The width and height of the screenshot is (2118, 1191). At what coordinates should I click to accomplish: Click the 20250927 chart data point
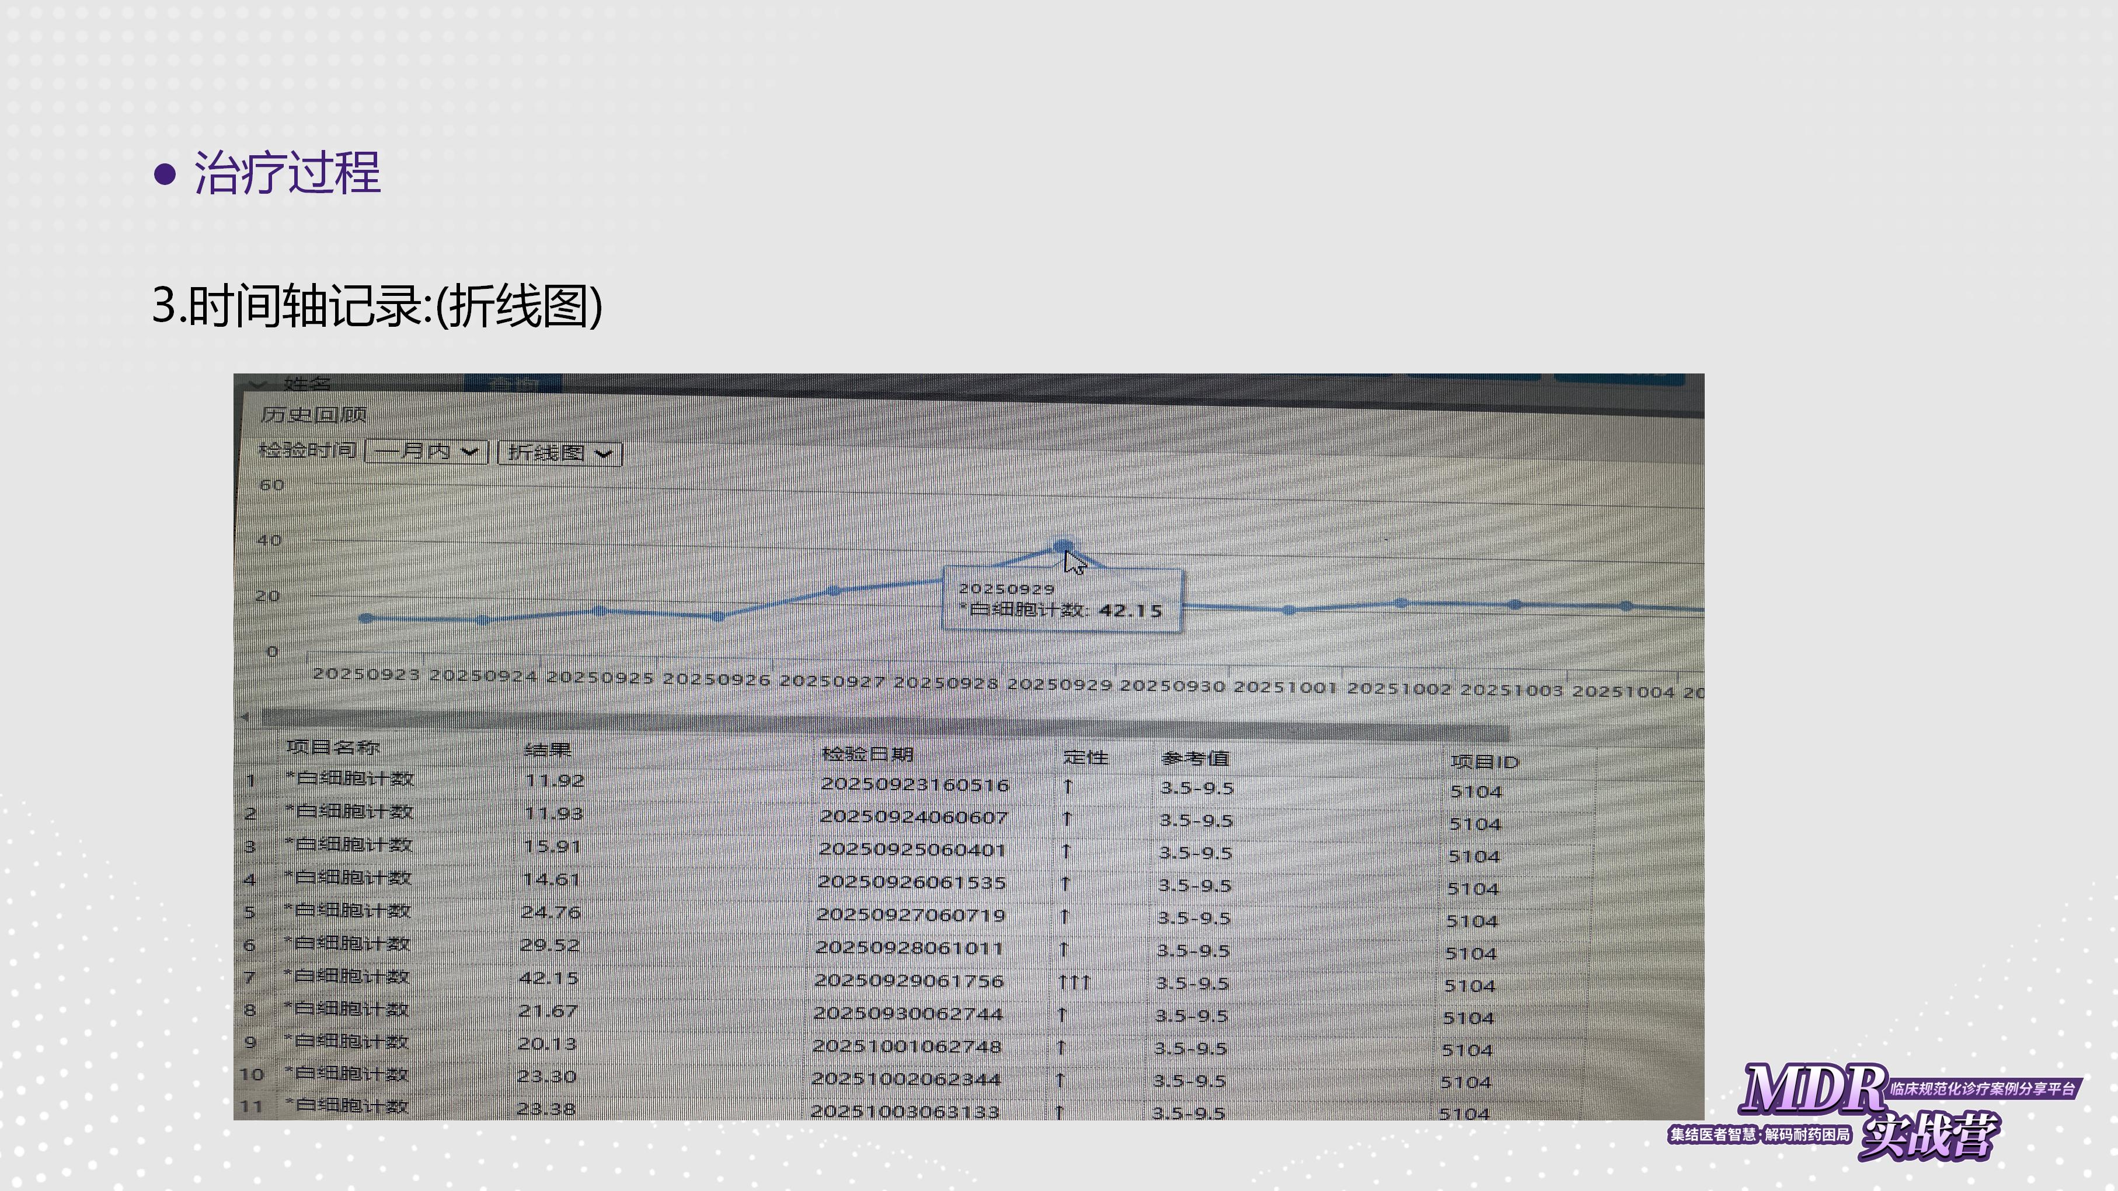click(834, 591)
